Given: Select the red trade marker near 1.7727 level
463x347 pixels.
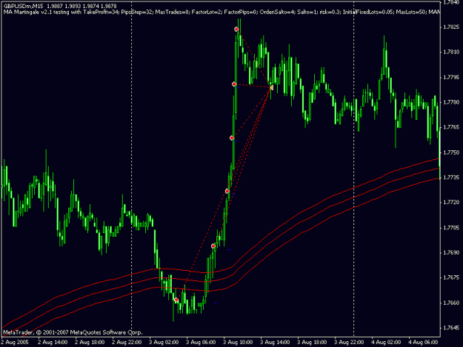Looking at the screenshot, I should click(227, 192).
